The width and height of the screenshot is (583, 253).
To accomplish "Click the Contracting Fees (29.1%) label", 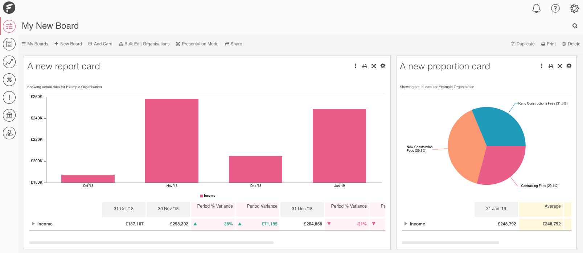I will 539,186.
